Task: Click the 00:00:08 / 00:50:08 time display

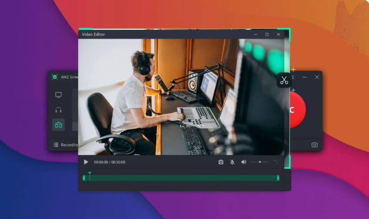Action: coord(109,162)
